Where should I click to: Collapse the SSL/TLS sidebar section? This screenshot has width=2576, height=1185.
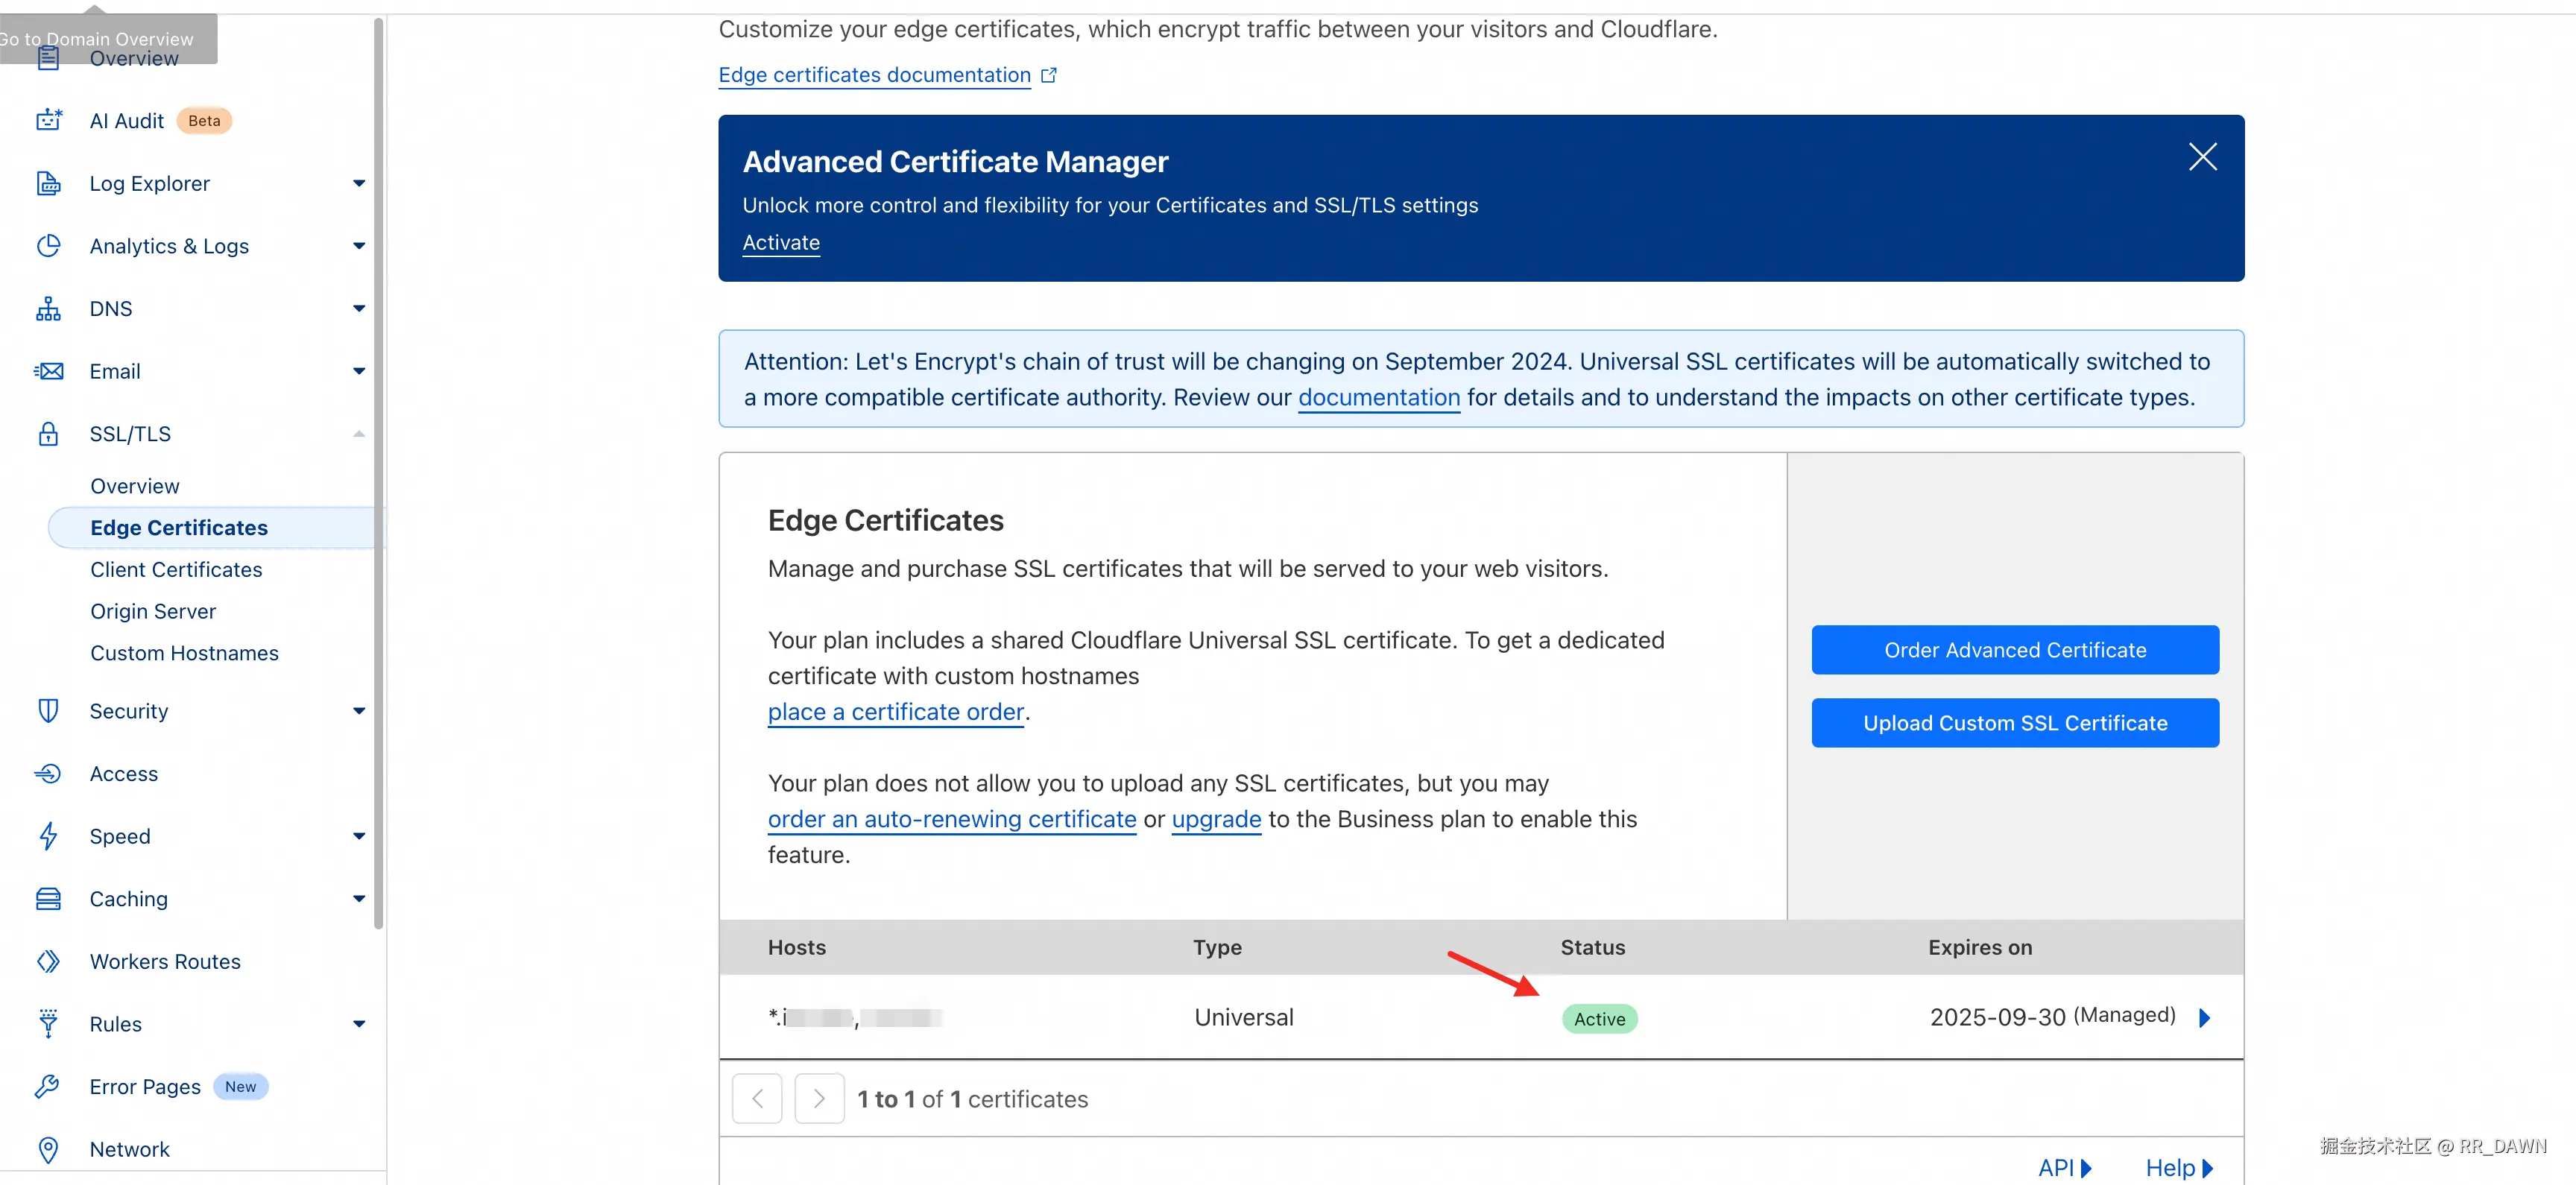358,434
